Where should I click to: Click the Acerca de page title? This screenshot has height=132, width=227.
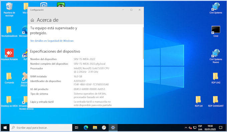coord(47,20)
